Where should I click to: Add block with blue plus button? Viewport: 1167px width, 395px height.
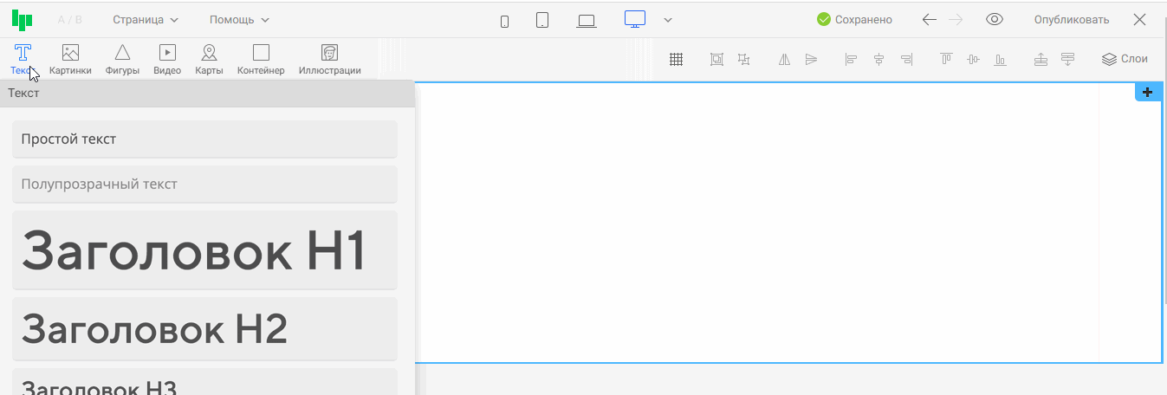(x=1148, y=93)
